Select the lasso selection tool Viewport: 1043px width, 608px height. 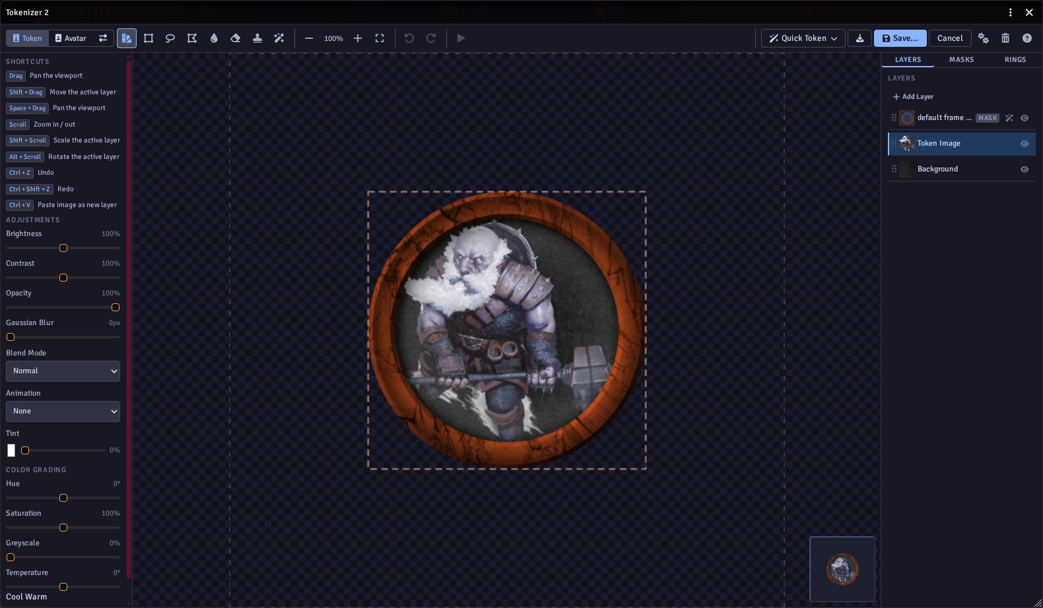pos(170,38)
